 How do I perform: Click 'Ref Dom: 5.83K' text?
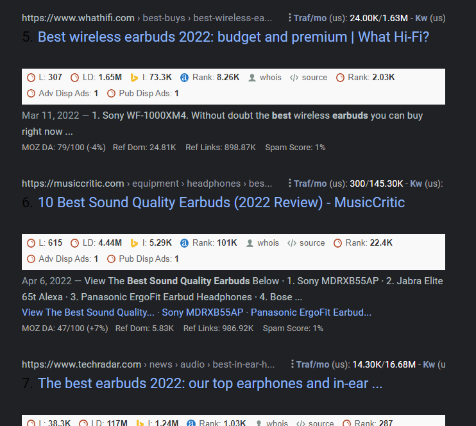coord(144,328)
